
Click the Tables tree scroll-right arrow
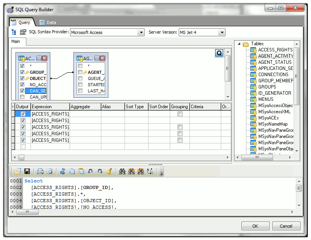click(x=290, y=157)
